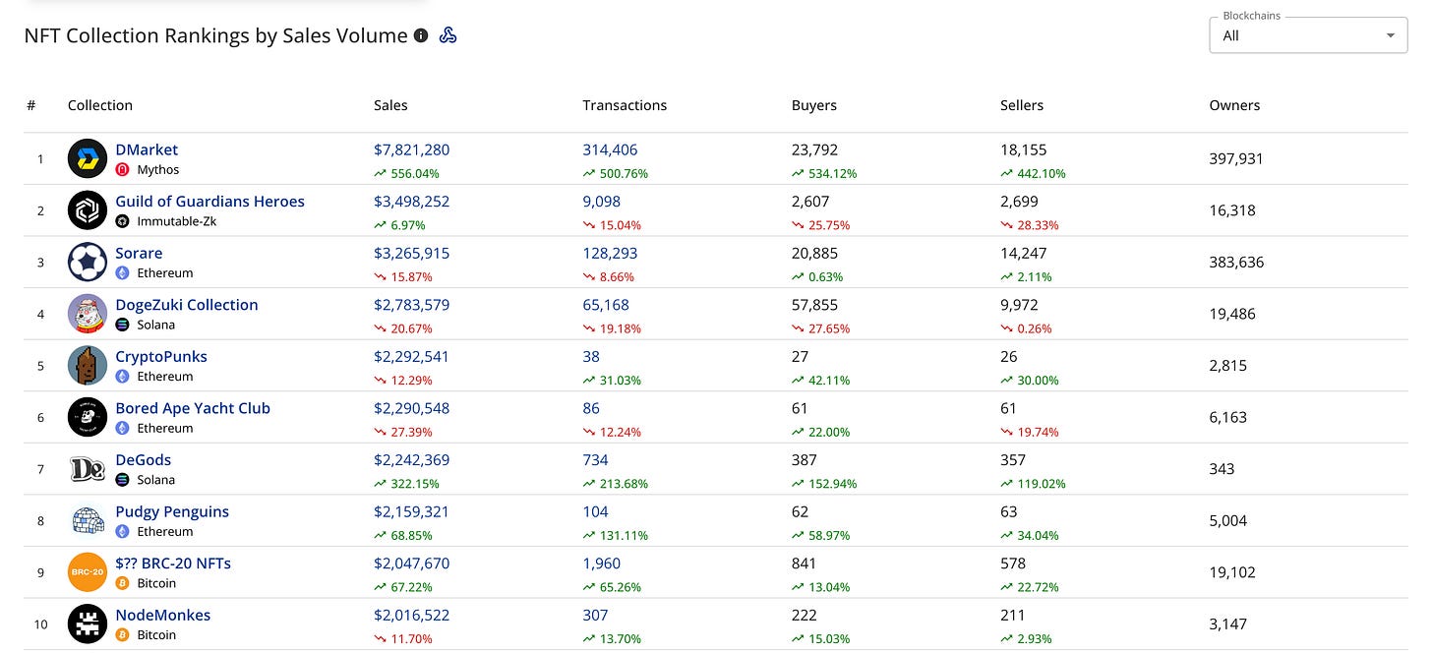1432x653 pixels.
Task: Open the CryptoPunks collection link
Action: [x=161, y=356]
